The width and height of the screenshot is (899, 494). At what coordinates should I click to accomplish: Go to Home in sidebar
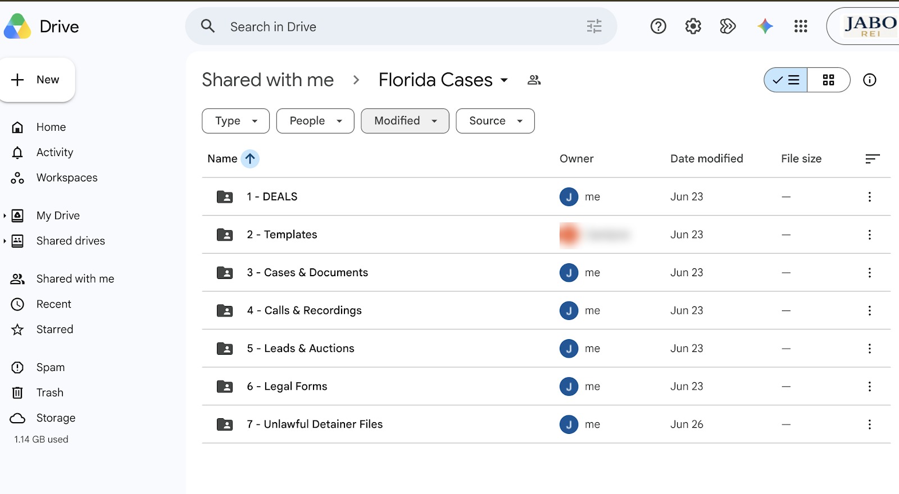click(x=51, y=127)
